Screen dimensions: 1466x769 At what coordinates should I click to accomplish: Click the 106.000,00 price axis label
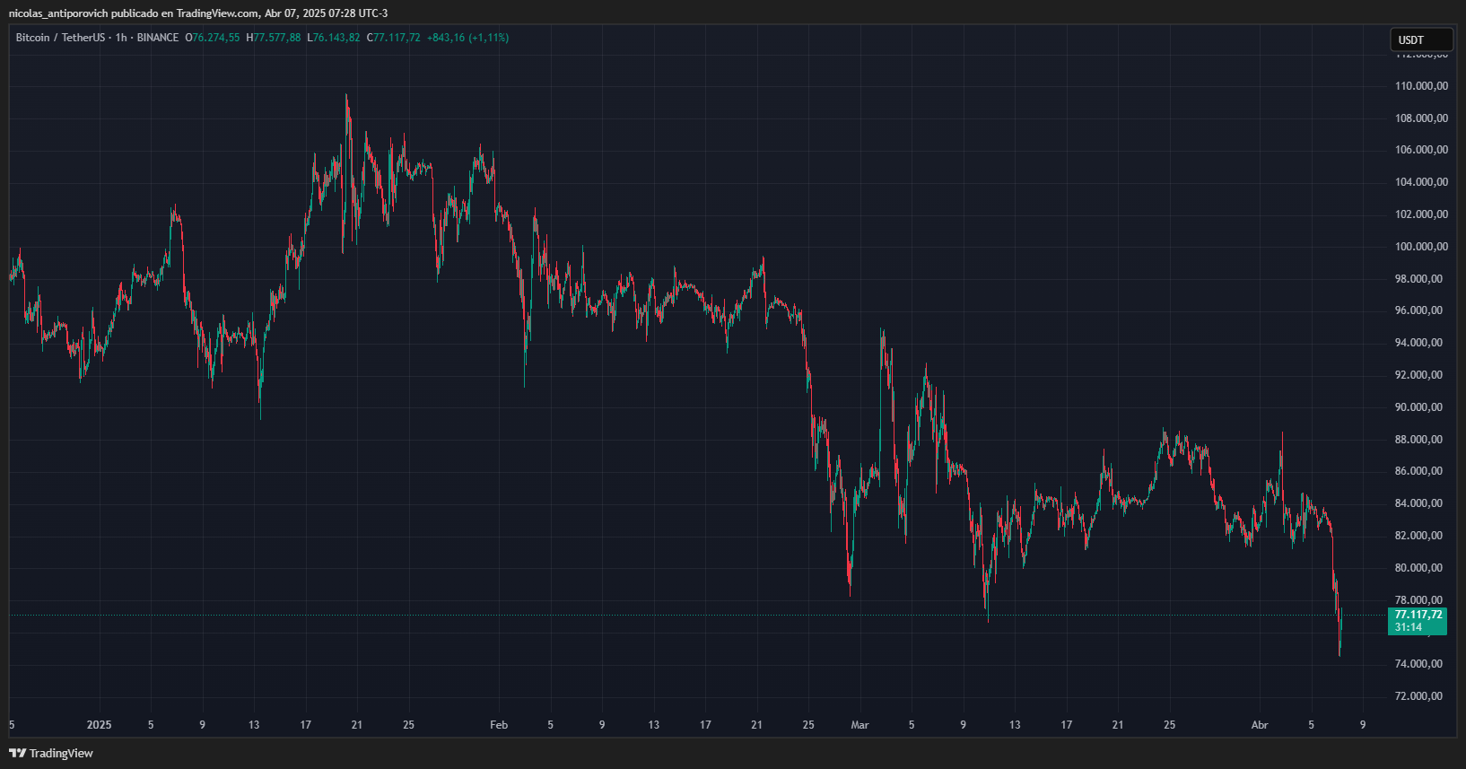coord(1421,150)
